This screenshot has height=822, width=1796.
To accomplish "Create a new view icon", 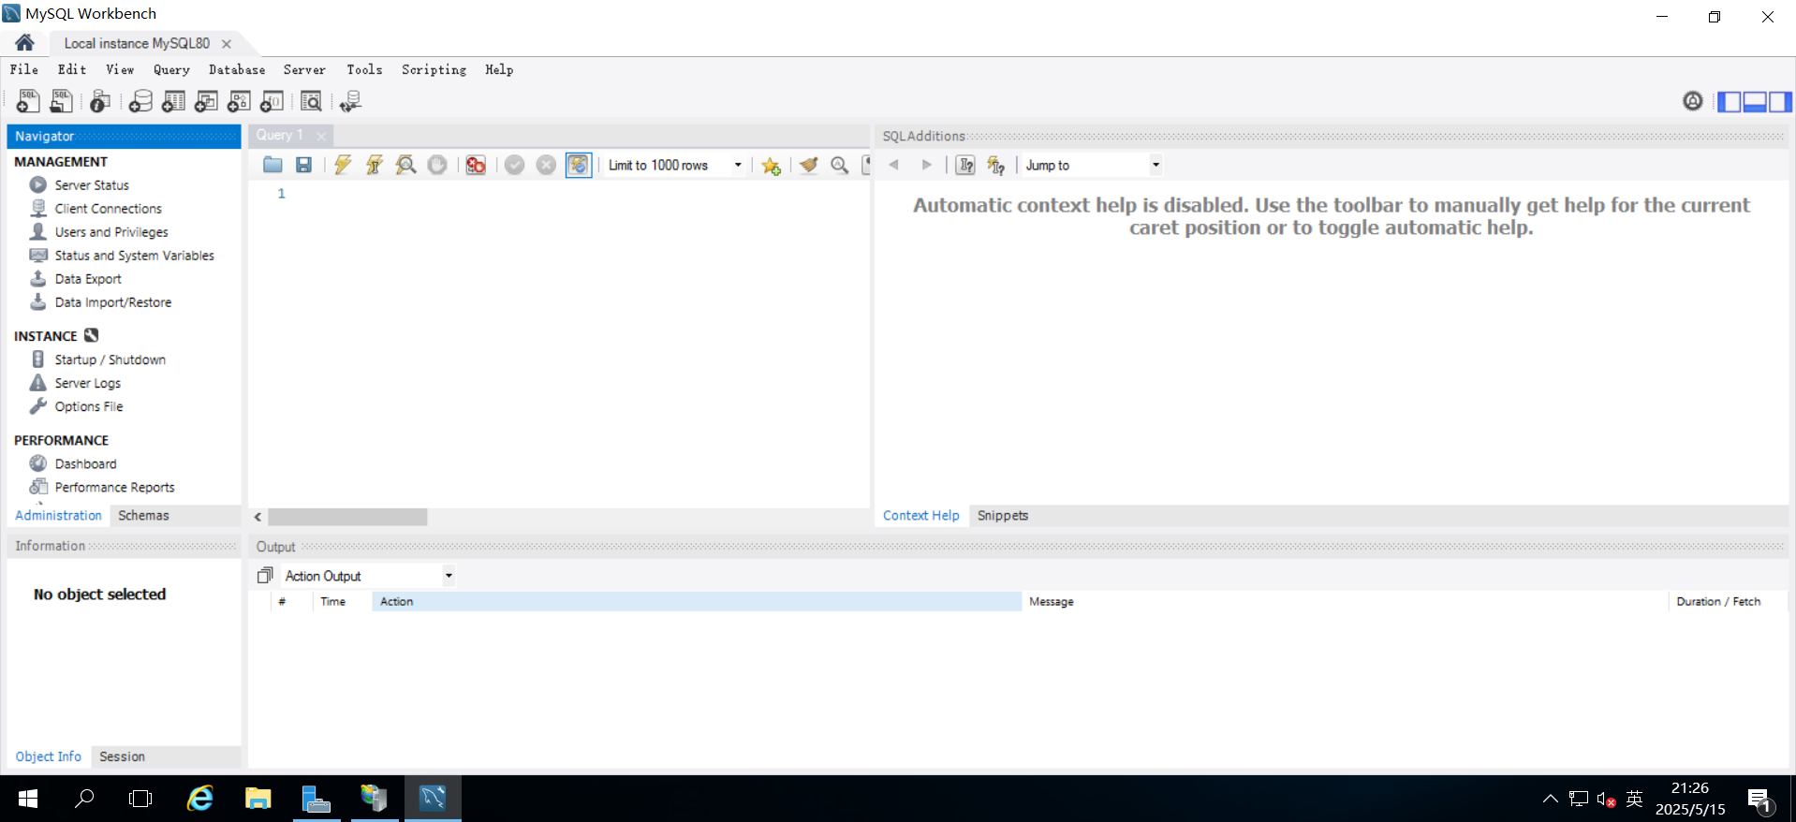I will point(206,101).
